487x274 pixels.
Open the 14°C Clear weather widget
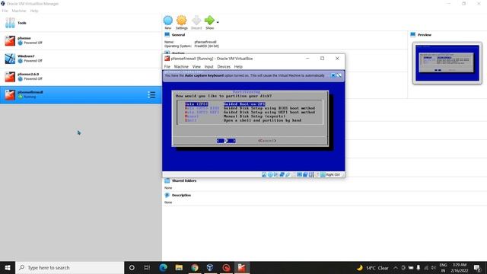point(372,268)
